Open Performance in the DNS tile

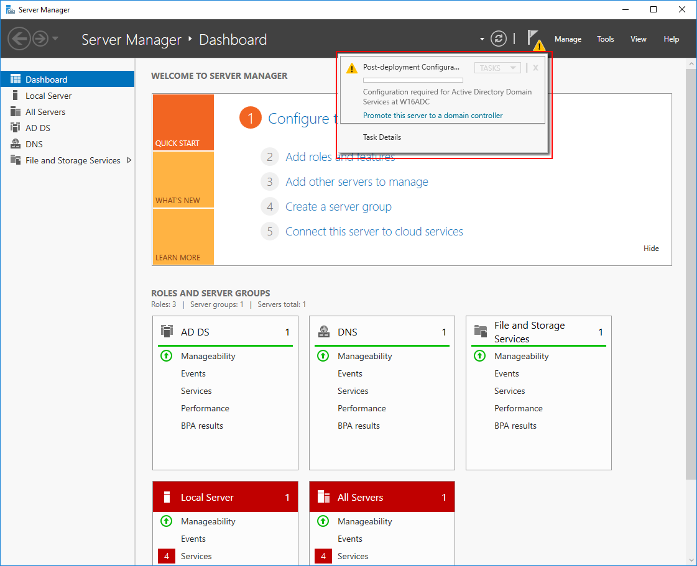click(362, 408)
